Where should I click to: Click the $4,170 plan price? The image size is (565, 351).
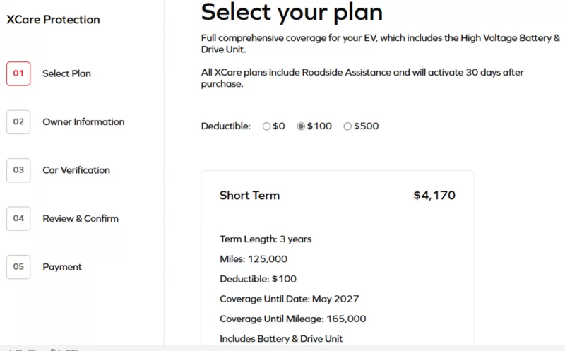(434, 196)
